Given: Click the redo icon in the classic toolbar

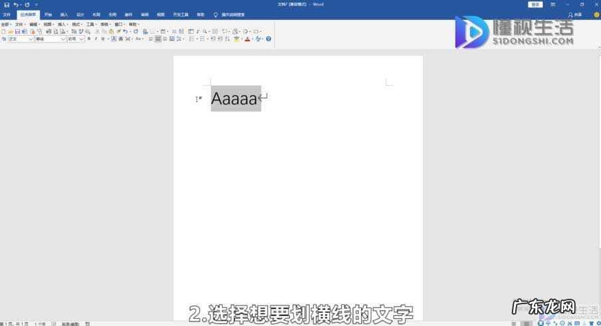Looking at the screenshot, I should (136, 31).
